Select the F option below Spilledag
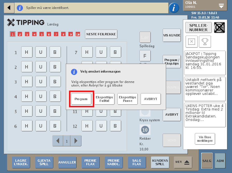Screen dimensions: 232x173 (x=145, y=56)
